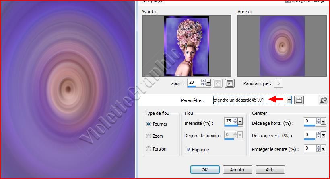Screen dimensions: 330x179
Task: Choose the Torsion blur type
Action: pyautogui.click(x=149, y=149)
